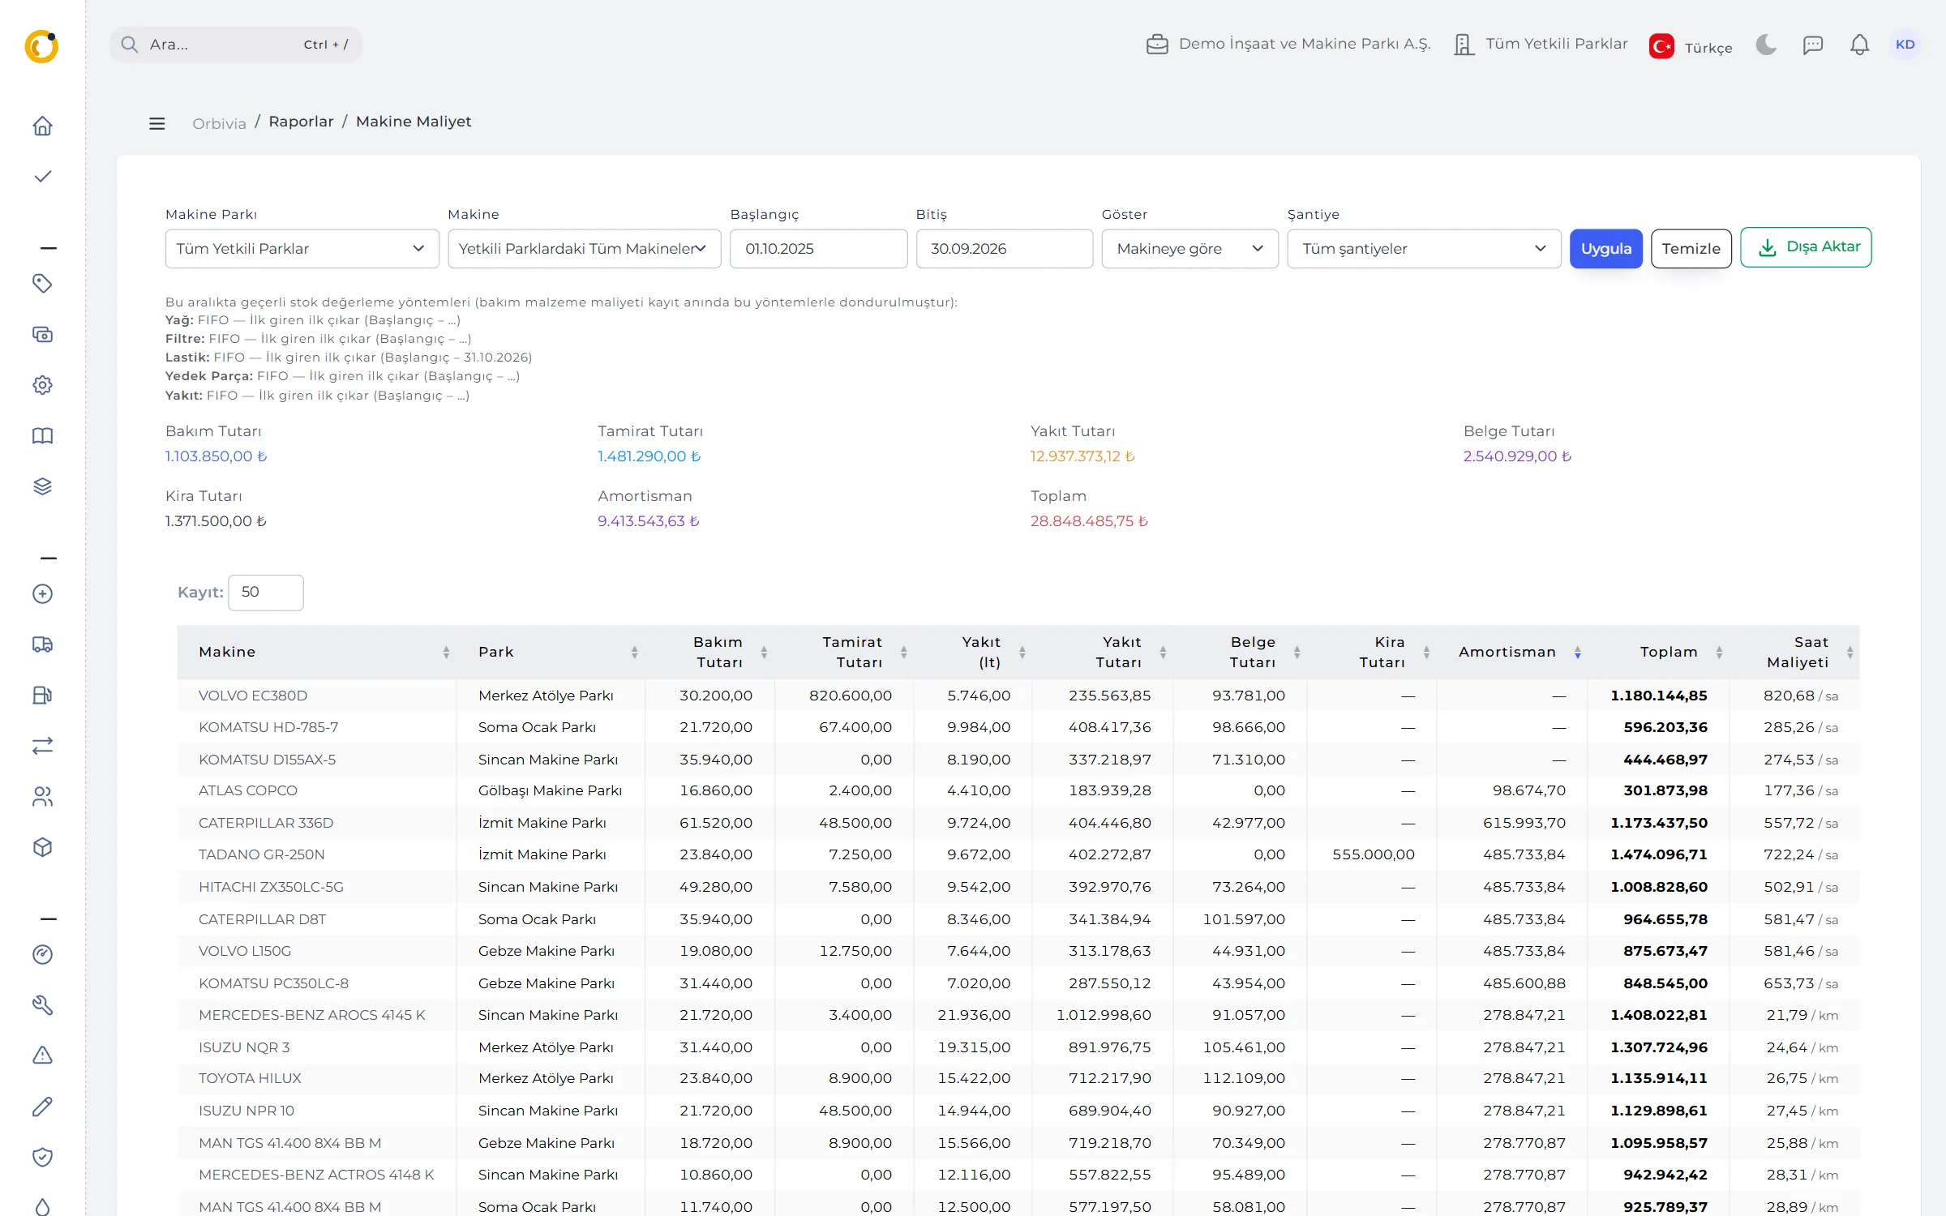The width and height of the screenshot is (1946, 1216).
Task: Open the Göster 'Makineye göre' dropdown
Action: (1189, 249)
